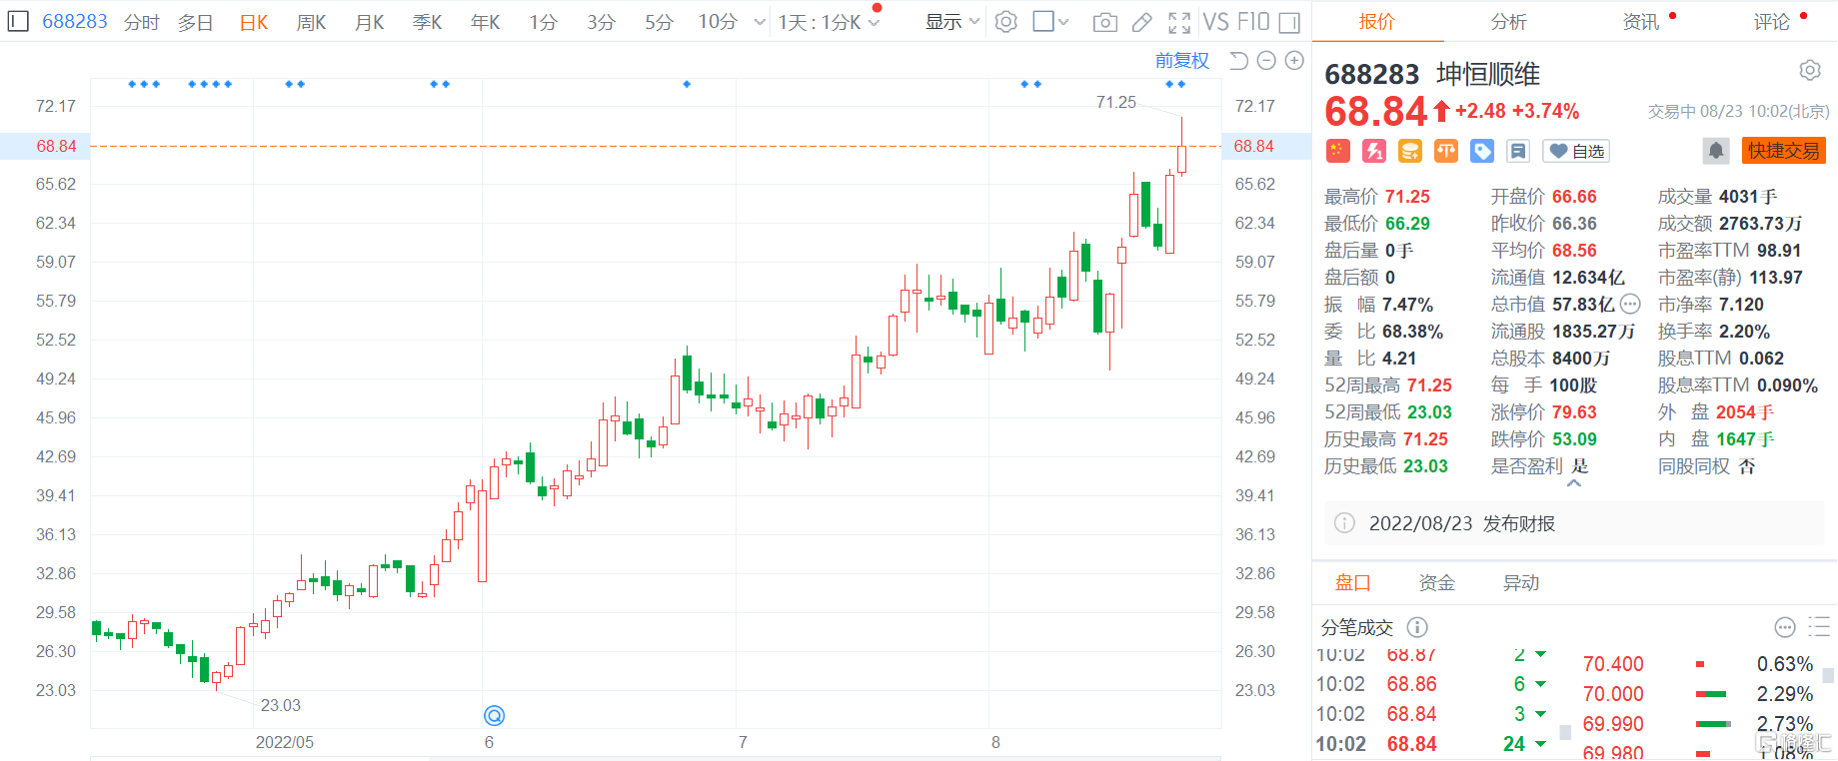Open 评论 comments tab

click(1772, 21)
